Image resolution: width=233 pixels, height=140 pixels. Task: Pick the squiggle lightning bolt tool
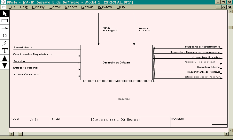click(5, 43)
